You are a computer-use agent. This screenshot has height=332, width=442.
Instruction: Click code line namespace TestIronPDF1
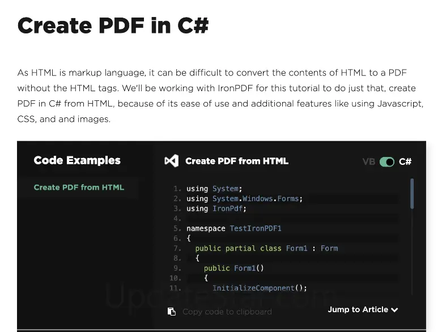[233, 228]
